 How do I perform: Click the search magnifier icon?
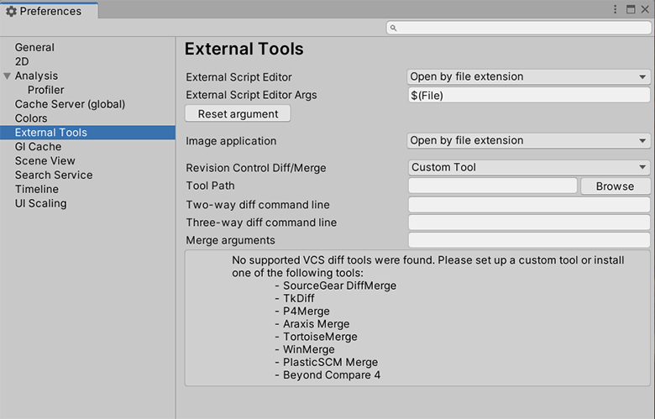(x=393, y=28)
